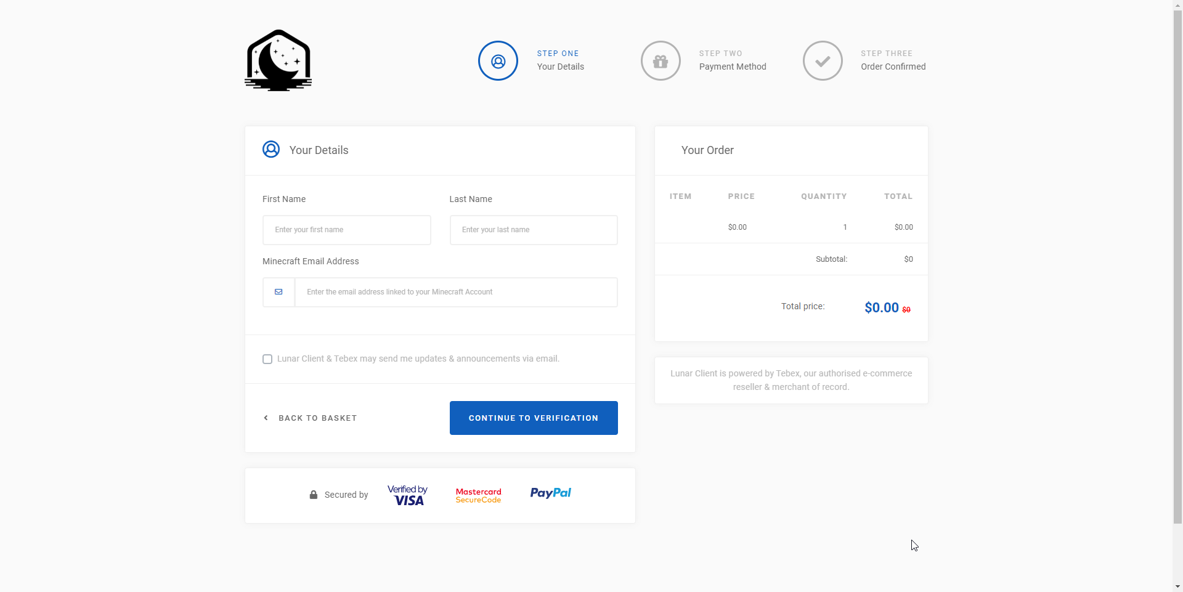Focus the First Name input field

click(x=347, y=230)
